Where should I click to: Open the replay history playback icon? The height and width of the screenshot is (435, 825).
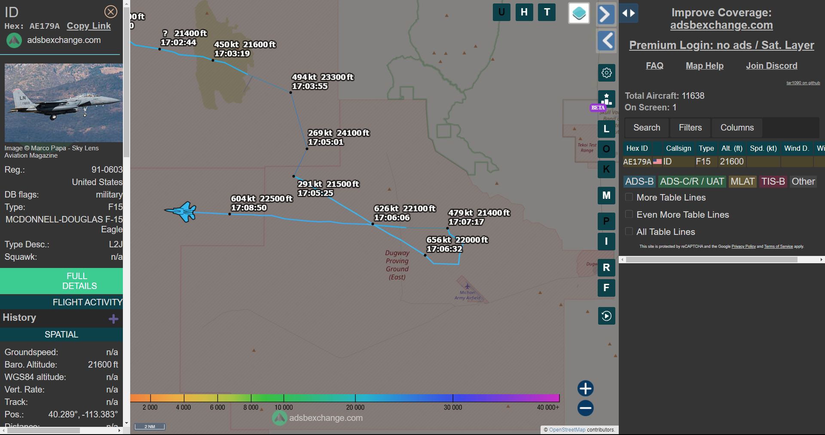(606, 316)
